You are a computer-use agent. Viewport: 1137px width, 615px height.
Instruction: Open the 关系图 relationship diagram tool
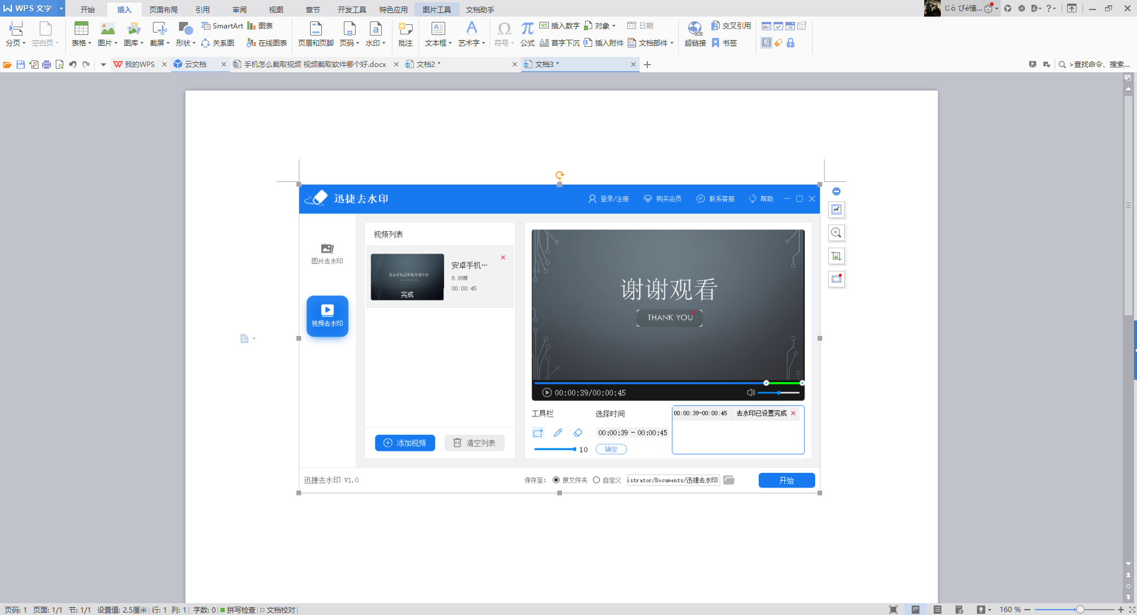[x=218, y=43]
